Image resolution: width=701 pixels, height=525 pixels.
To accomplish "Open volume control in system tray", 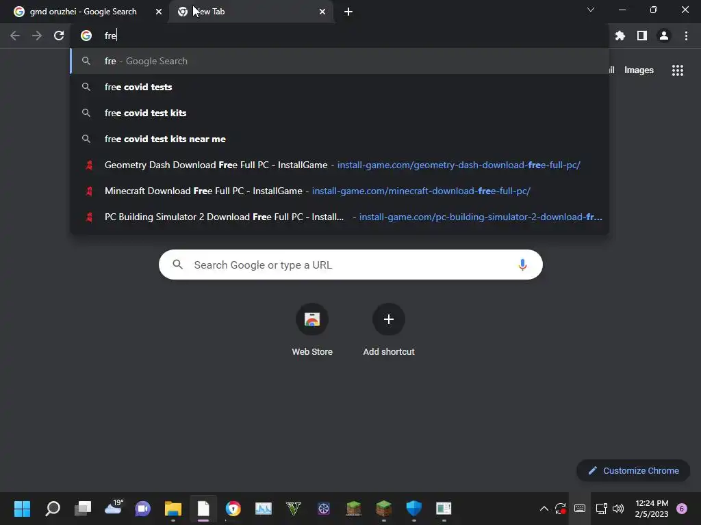I will (618, 509).
